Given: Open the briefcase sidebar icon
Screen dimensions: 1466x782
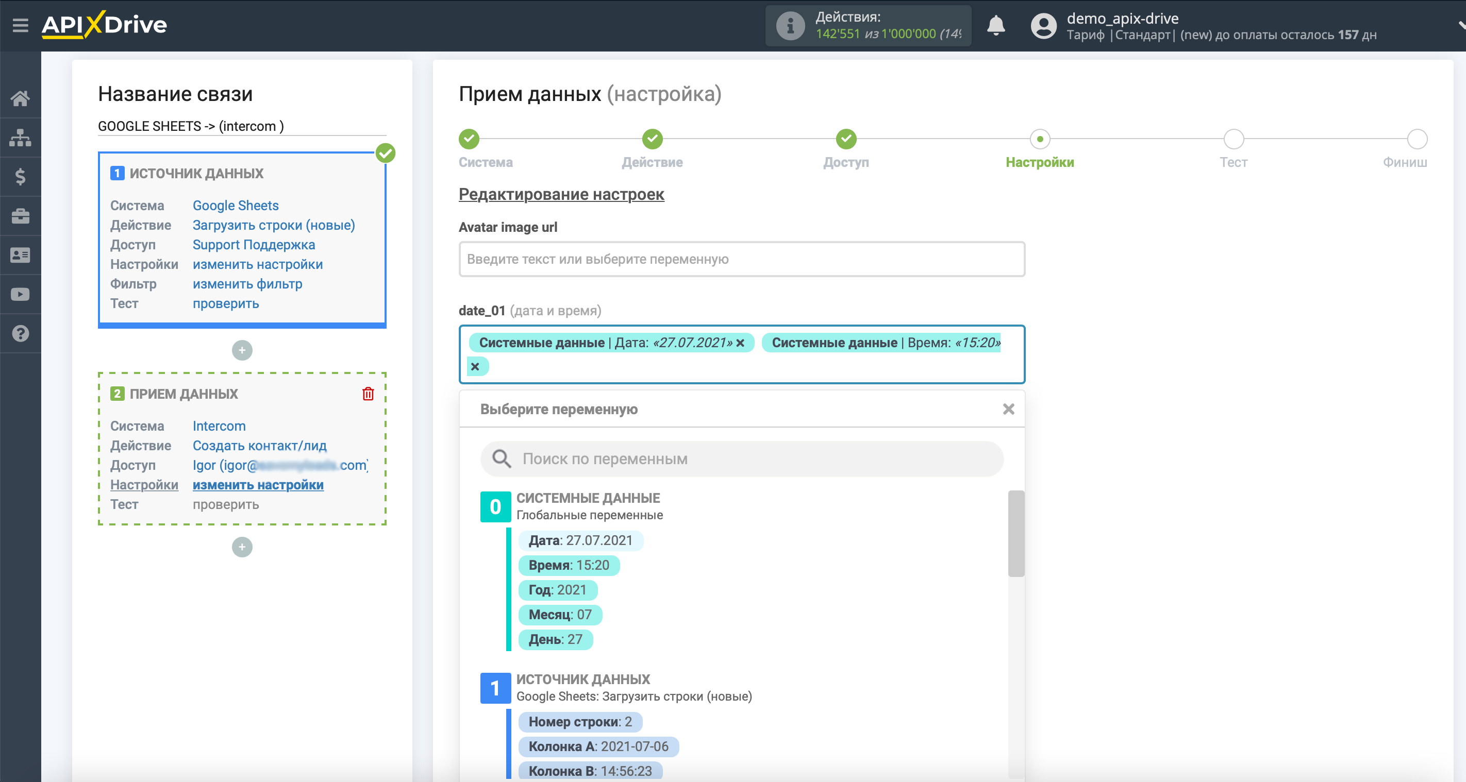Looking at the screenshot, I should (x=21, y=216).
